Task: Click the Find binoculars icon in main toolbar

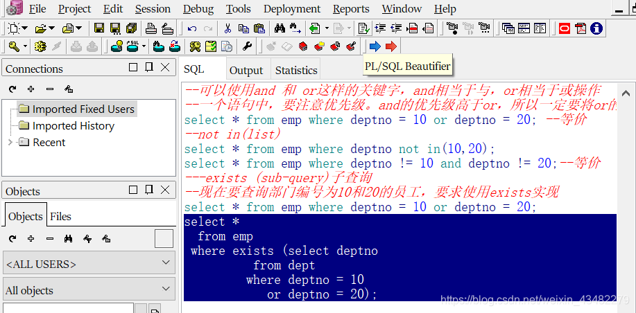Action: tap(280, 28)
